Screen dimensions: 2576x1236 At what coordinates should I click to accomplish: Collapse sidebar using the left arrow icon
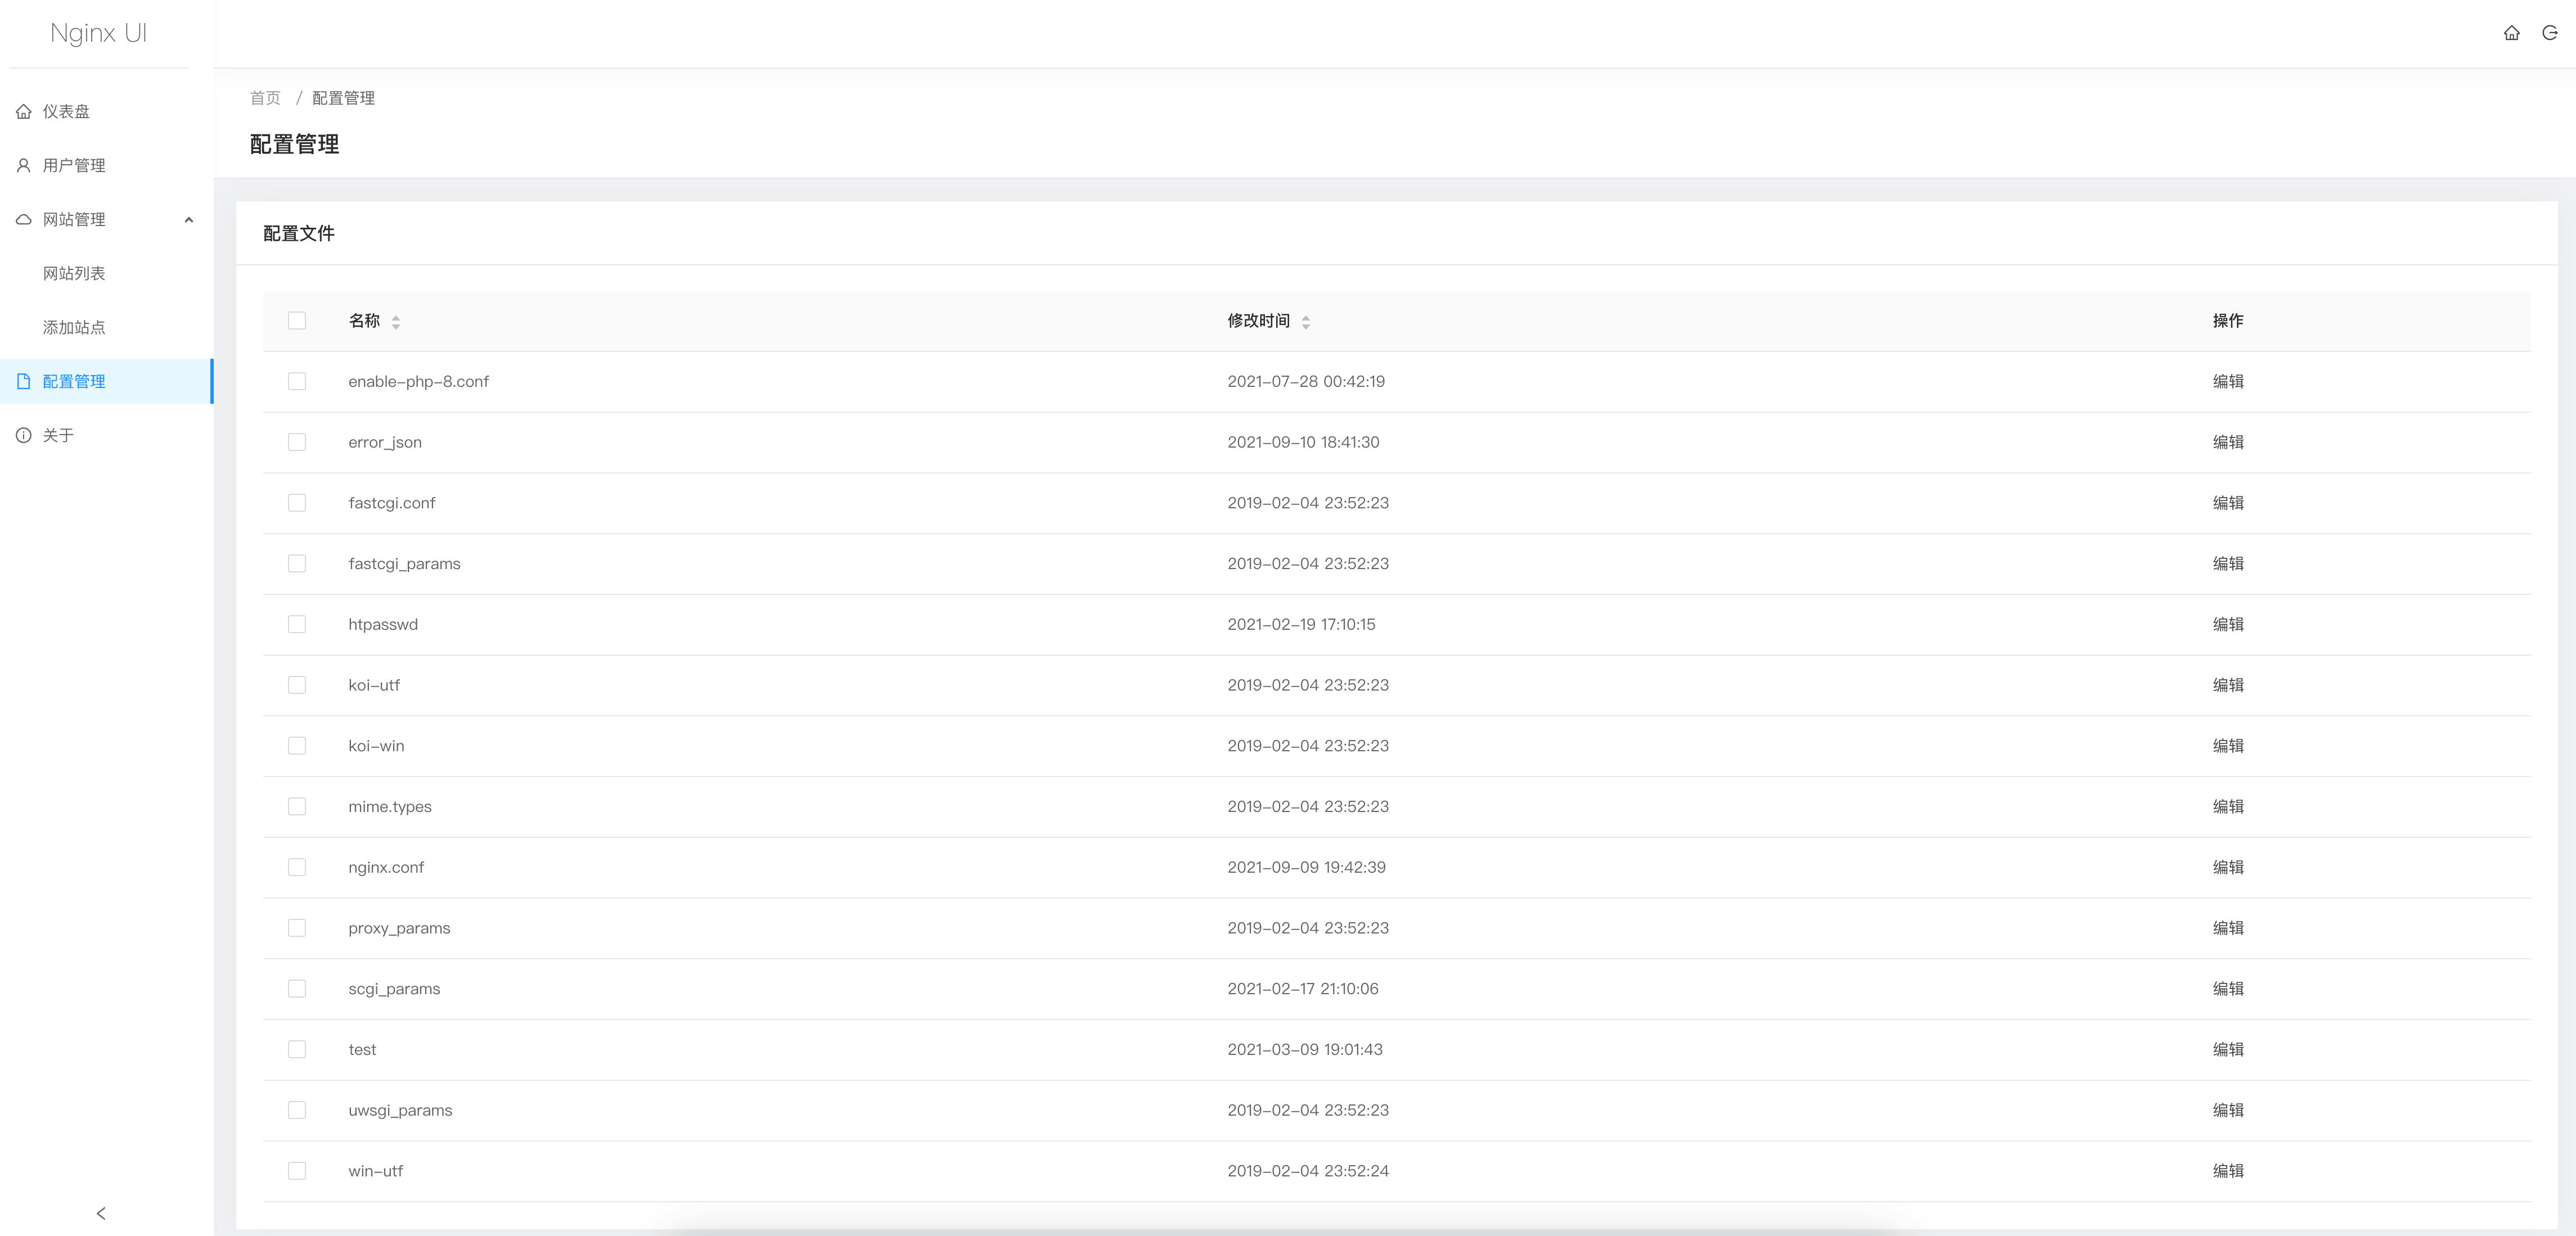[101, 1213]
